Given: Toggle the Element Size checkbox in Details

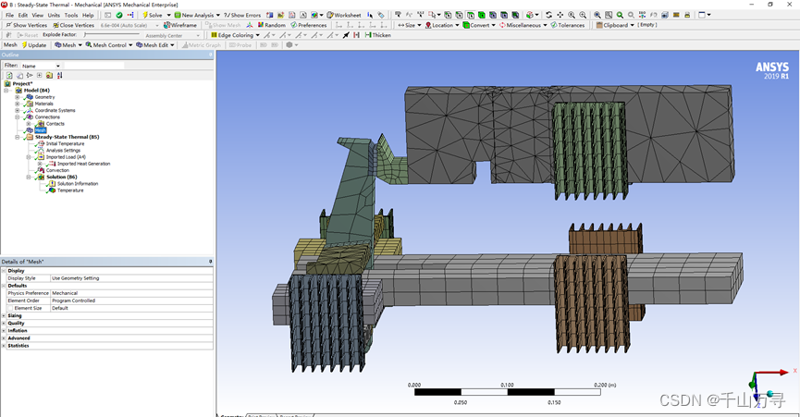Looking at the screenshot, I should [x=10, y=308].
